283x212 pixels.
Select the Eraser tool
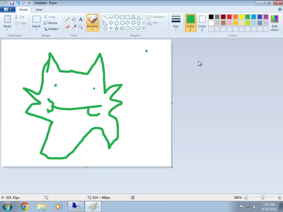[x=67, y=27]
